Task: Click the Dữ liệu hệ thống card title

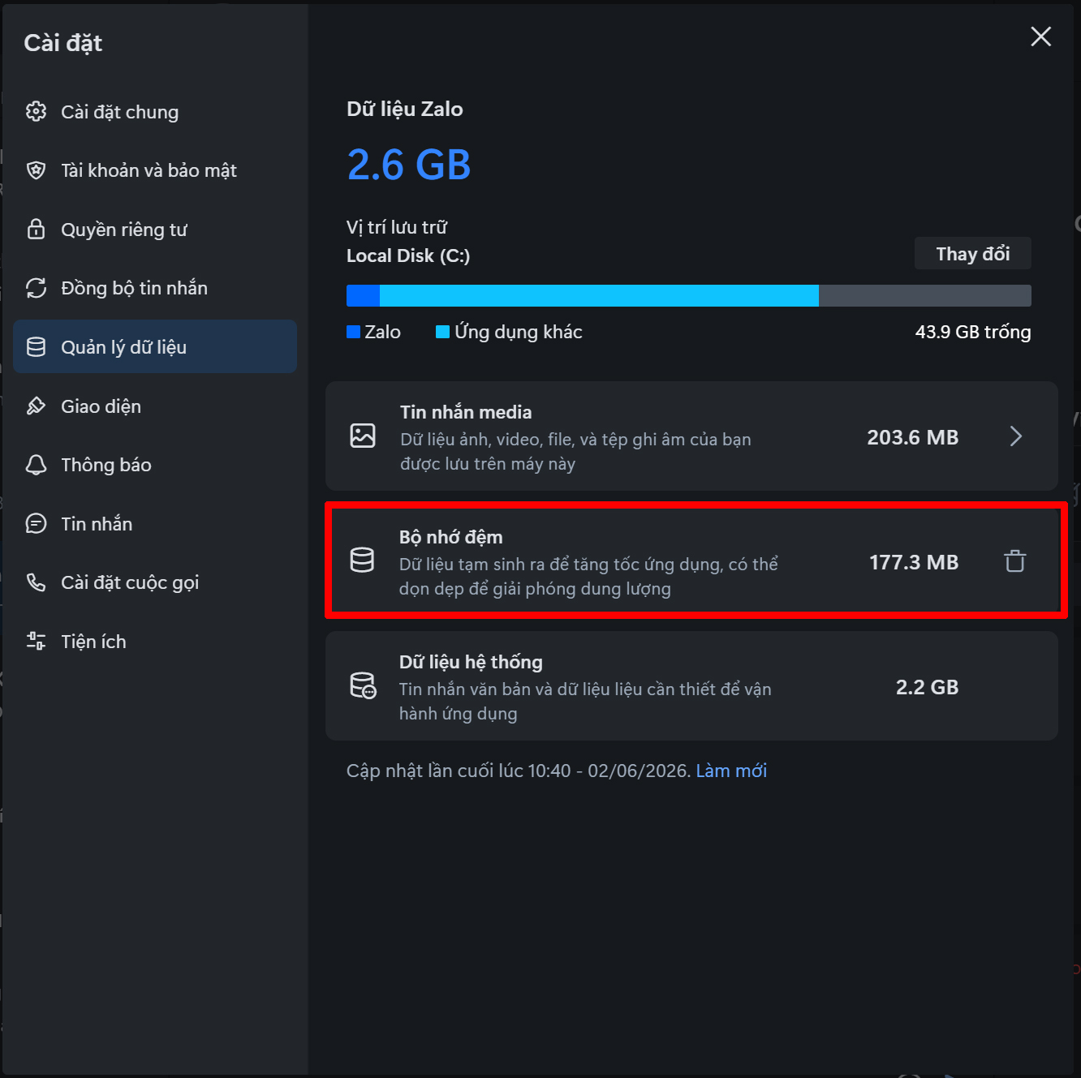Action: (x=471, y=662)
